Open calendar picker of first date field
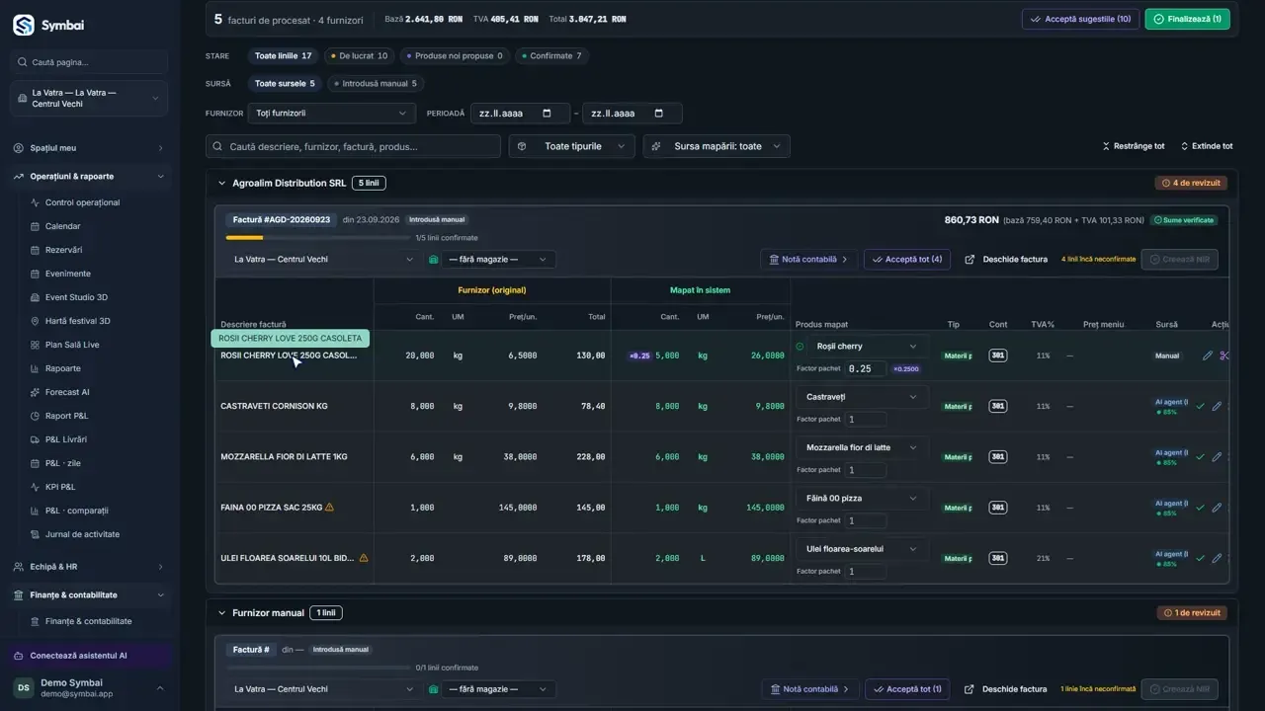 (548, 114)
